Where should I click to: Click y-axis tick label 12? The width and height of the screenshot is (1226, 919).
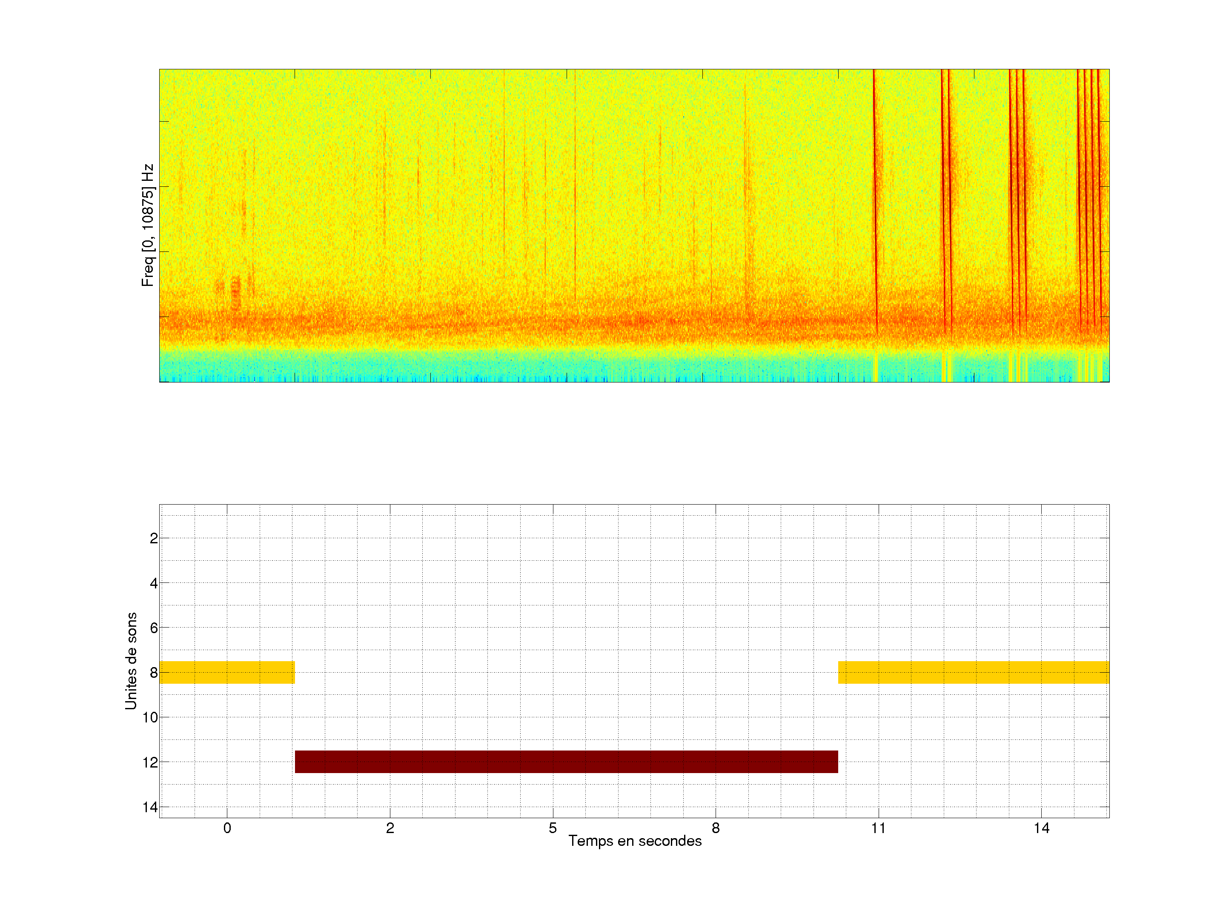pyautogui.click(x=150, y=763)
